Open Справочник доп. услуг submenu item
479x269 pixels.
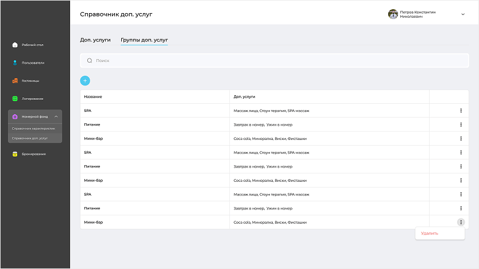[30, 138]
